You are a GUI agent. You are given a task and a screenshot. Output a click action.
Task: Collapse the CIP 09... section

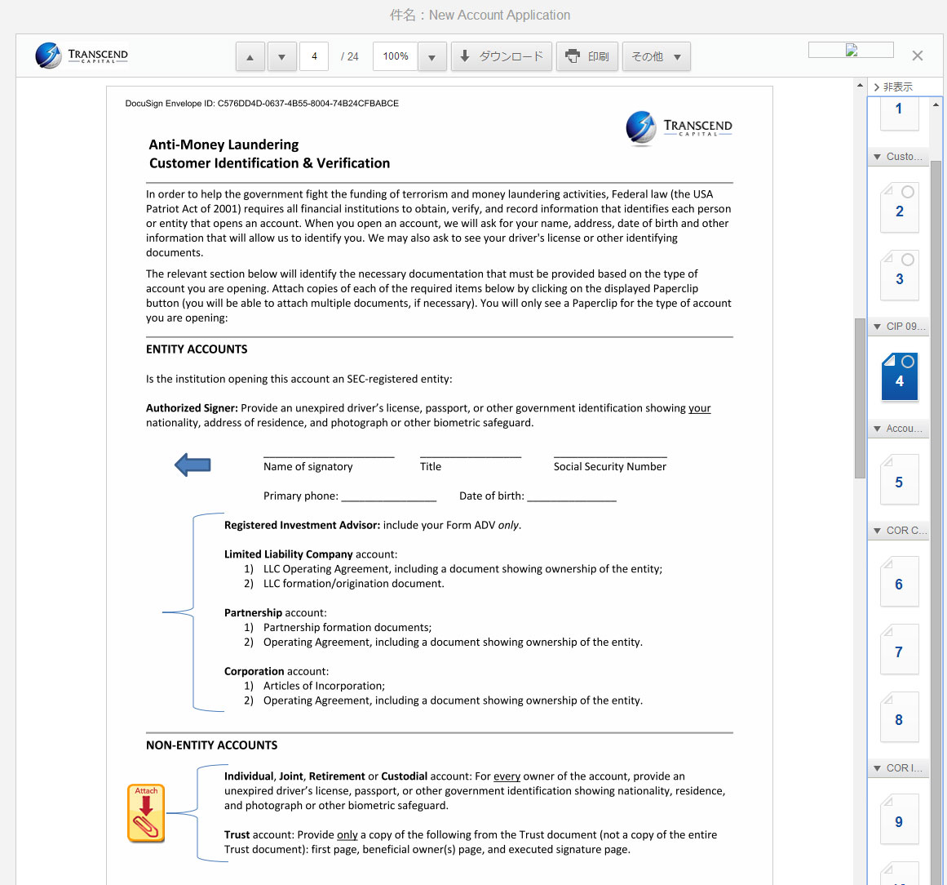click(899, 327)
